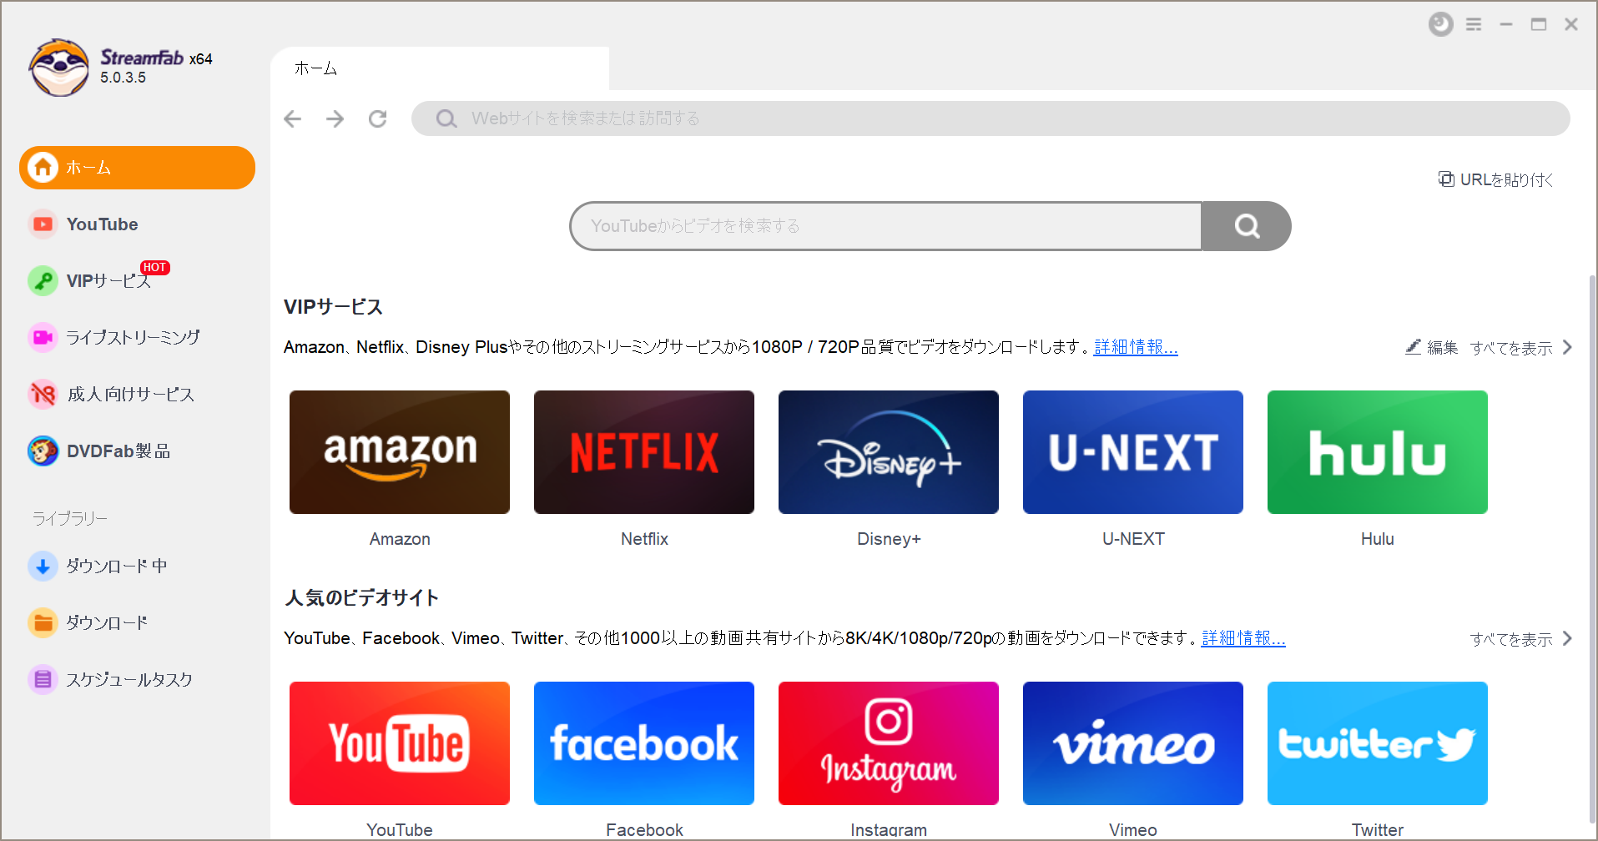1598x841 pixels.
Task: Open the Twitter video site tile
Action: point(1378,743)
